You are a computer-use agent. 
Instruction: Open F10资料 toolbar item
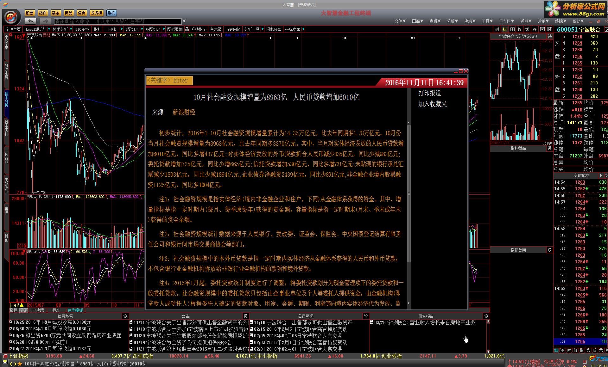point(82,29)
